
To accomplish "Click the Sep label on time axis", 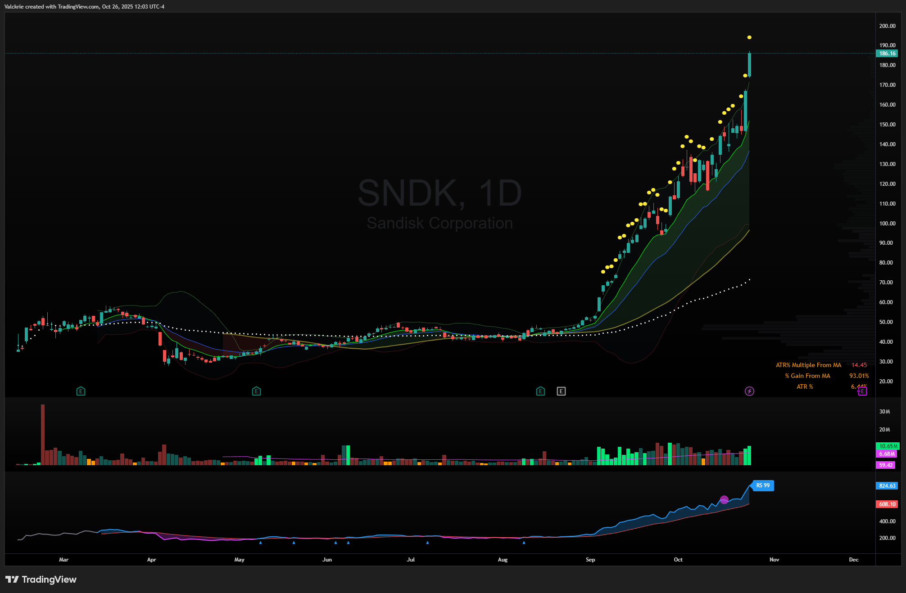I will click(590, 560).
